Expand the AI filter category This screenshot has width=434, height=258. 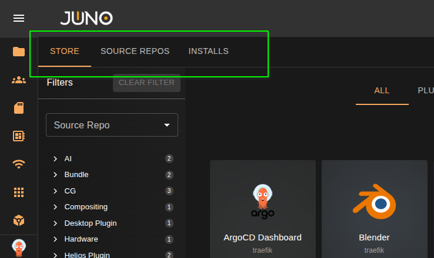(x=55, y=159)
